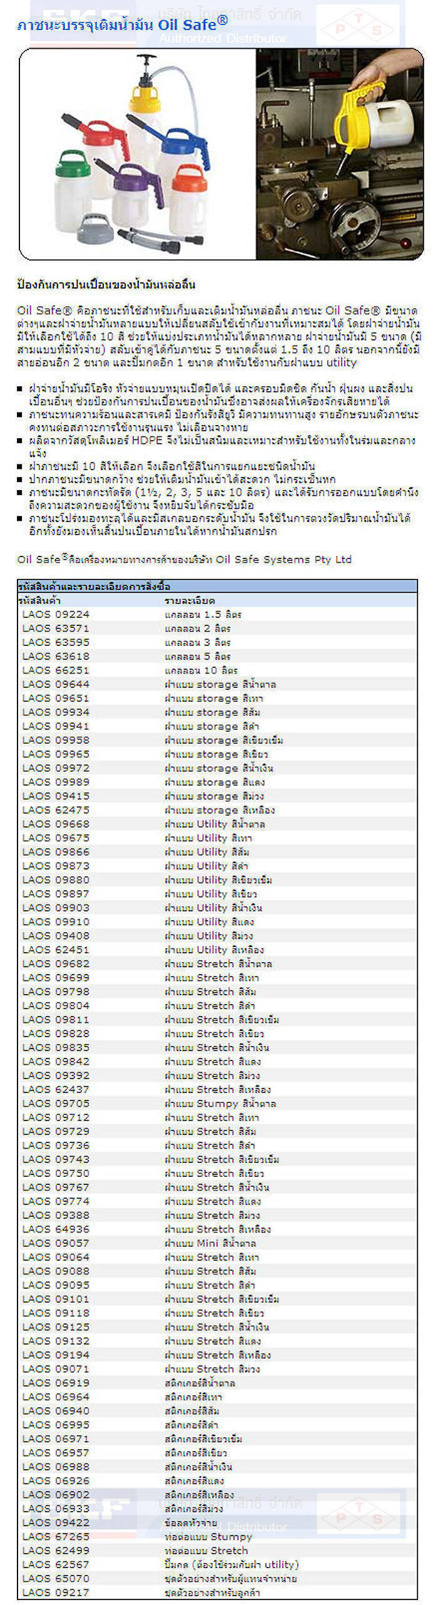Select product code LAOS 09835
This screenshot has width=438, height=1605.
(x=56, y=1047)
